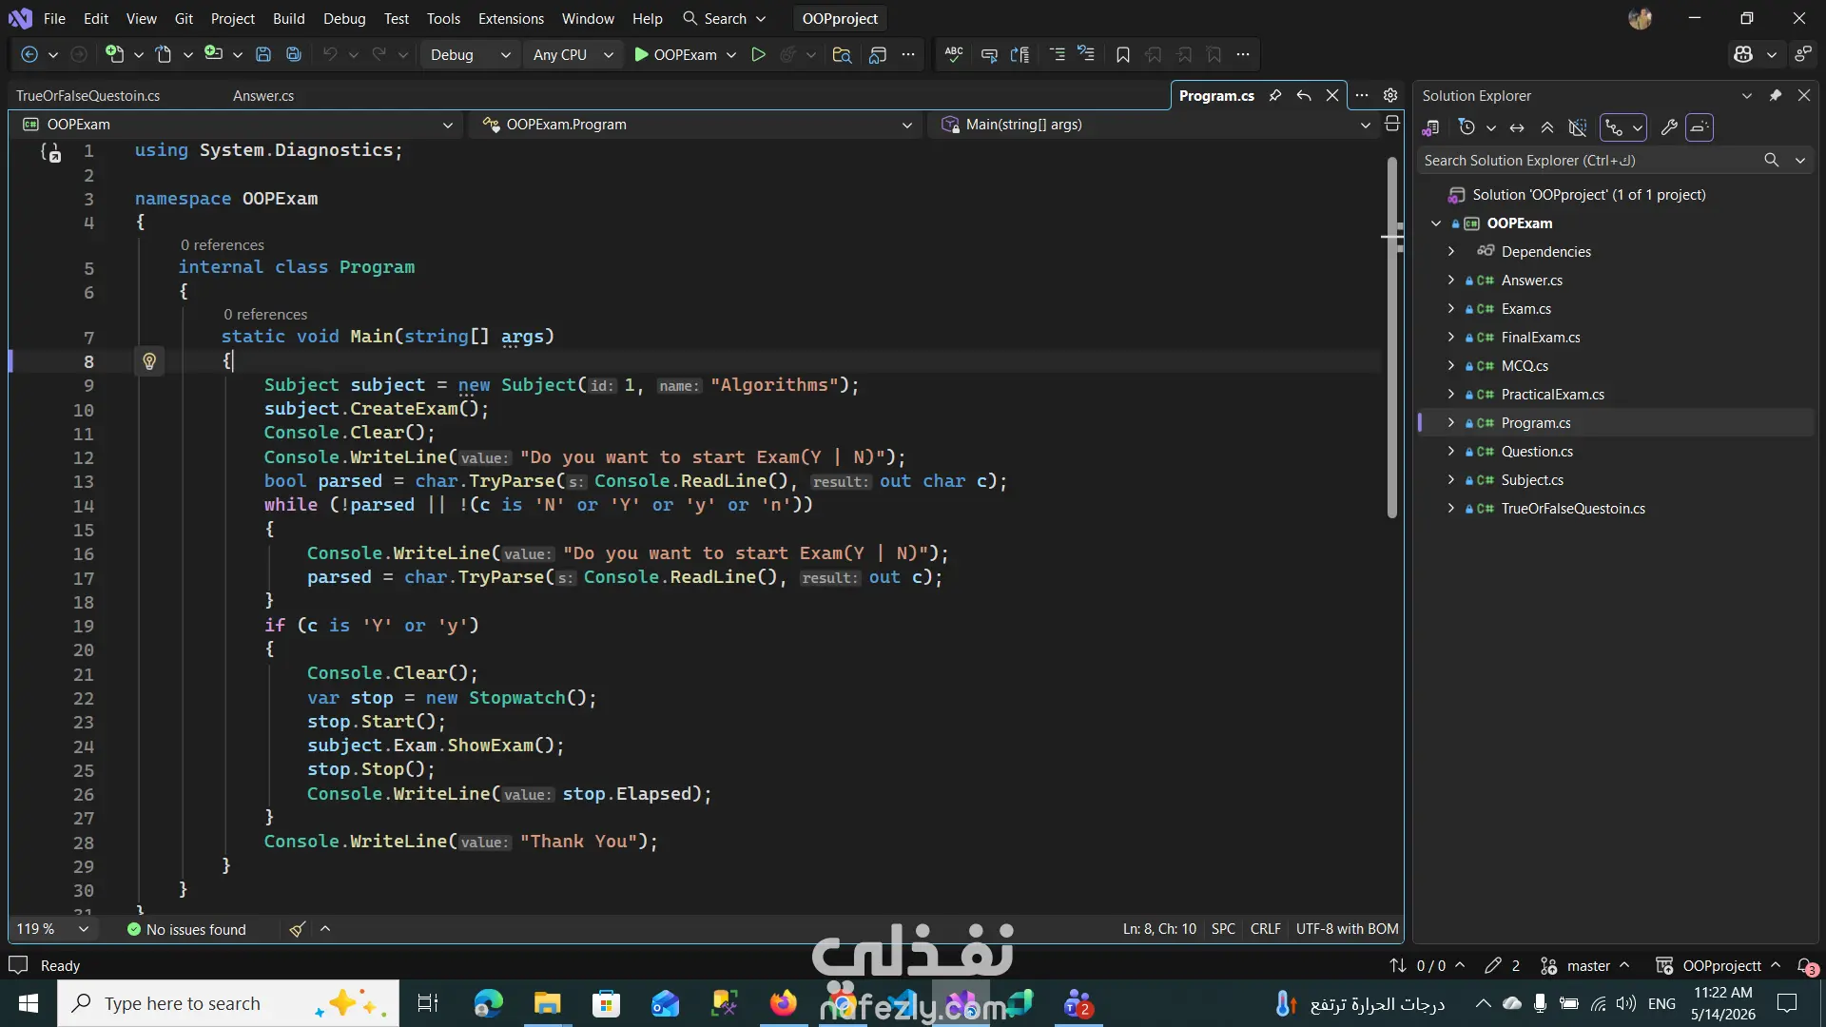Collapse All items in Solution Explorer
Image resolution: width=1826 pixels, height=1027 pixels.
[x=1547, y=127]
